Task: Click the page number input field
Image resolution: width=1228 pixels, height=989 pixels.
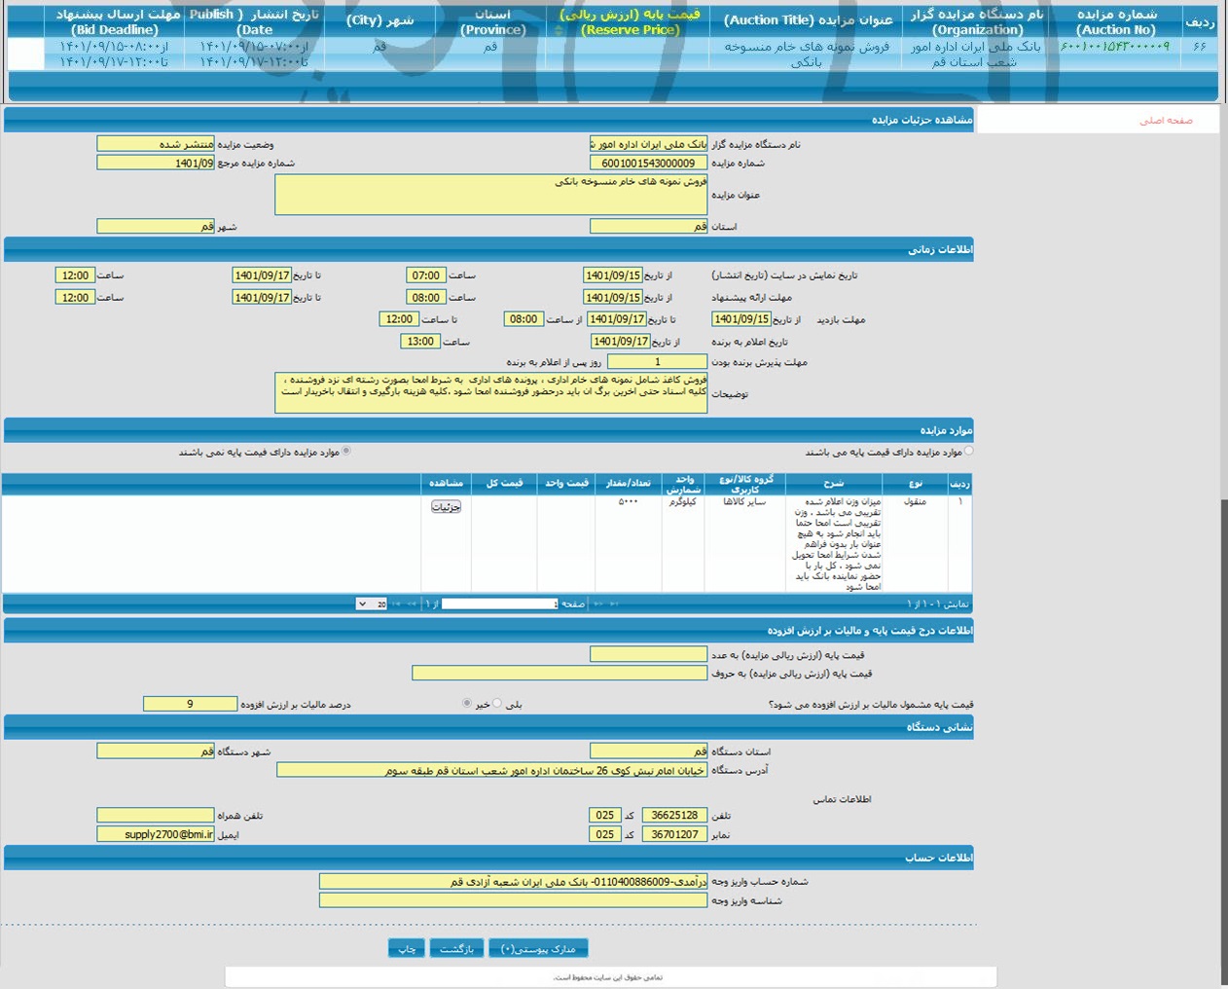Action: (x=499, y=604)
